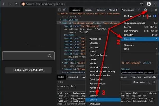This screenshot has height=106, width=159.
Task: Select Network conditions tool
Action: 103,67
